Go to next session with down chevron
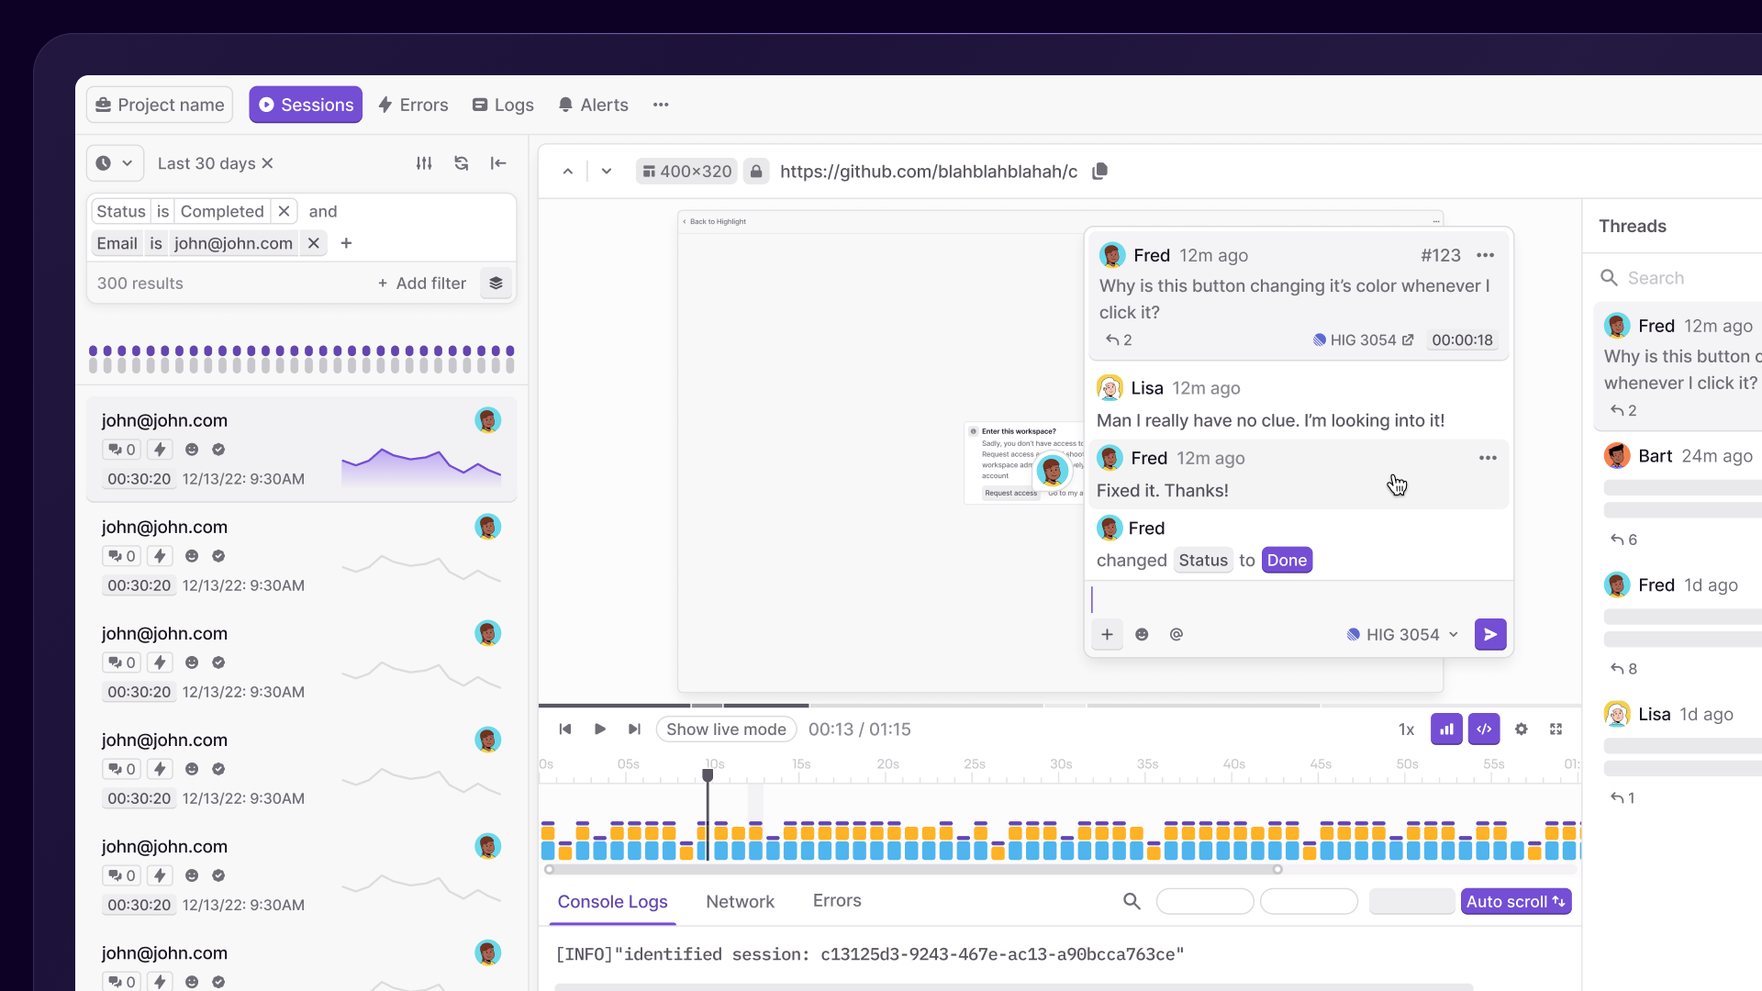The width and height of the screenshot is (1762, 991). [x=607, y=172]
